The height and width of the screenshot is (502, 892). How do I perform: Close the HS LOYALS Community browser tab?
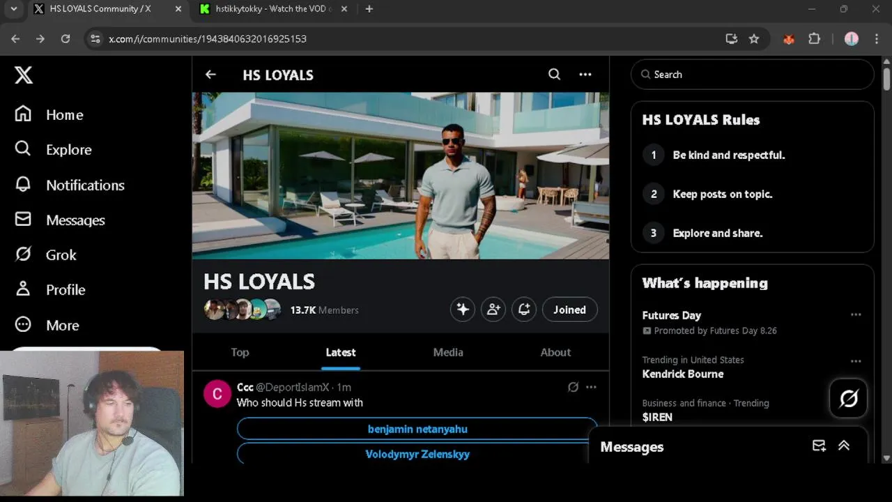point(178,9)
